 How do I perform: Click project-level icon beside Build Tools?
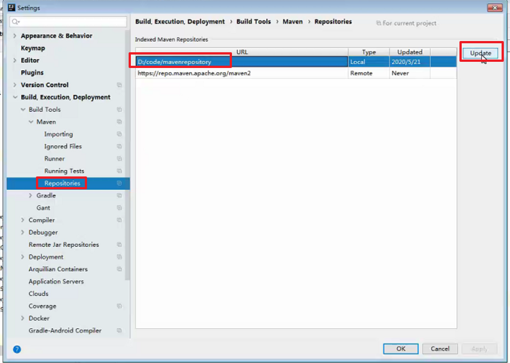[x=120, y=110]
